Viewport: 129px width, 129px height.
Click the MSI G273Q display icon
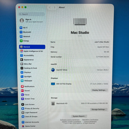pyautogui.click(x=53, y=84)
